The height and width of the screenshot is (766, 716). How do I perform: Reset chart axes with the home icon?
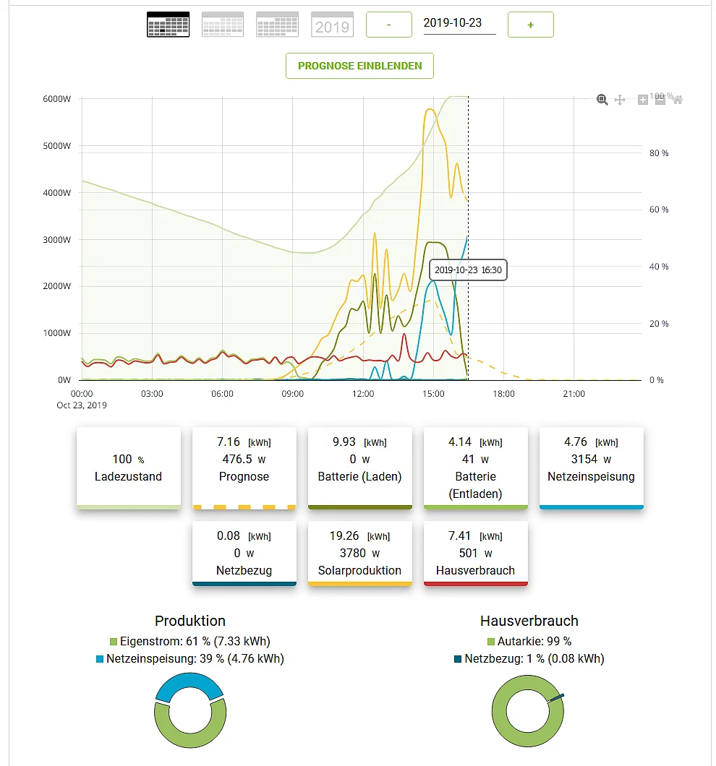coord(678,100)
